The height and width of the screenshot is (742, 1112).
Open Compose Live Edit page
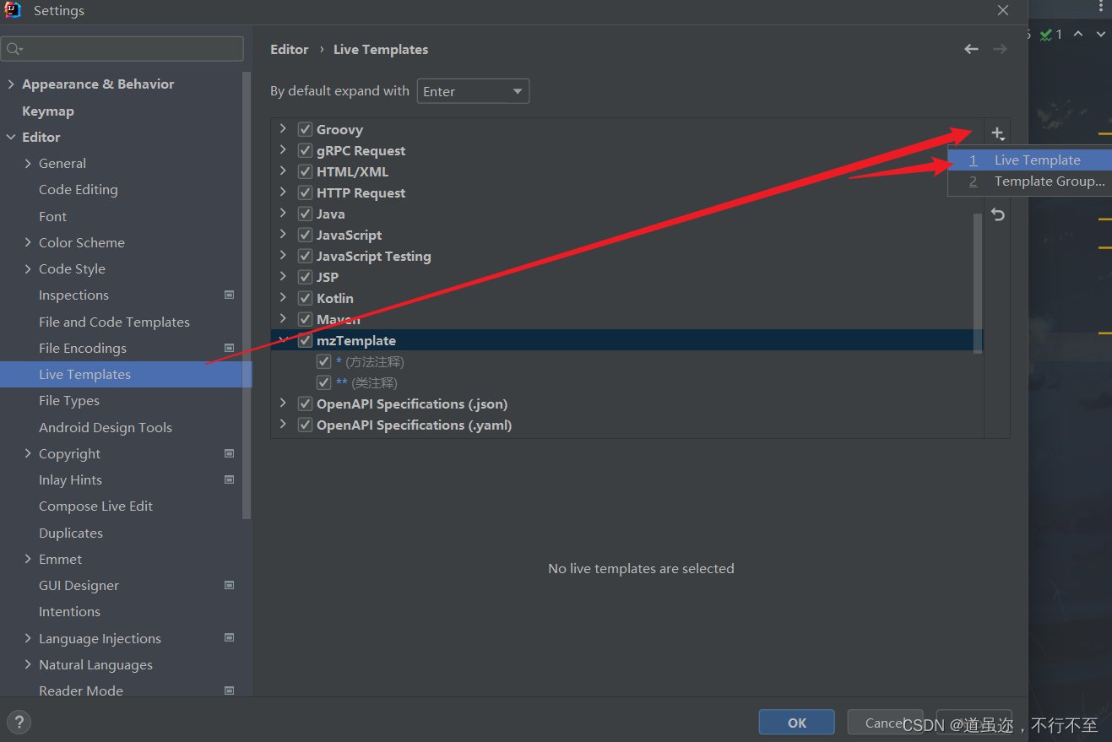tap(96, 506)
